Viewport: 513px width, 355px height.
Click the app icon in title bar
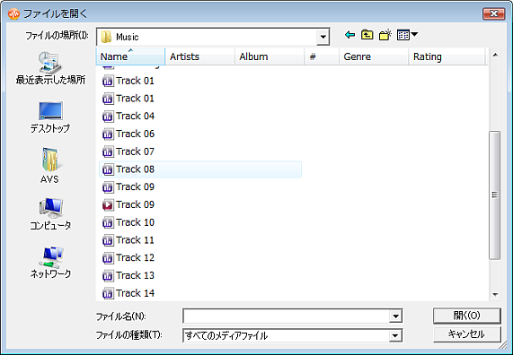coord(13,13)
